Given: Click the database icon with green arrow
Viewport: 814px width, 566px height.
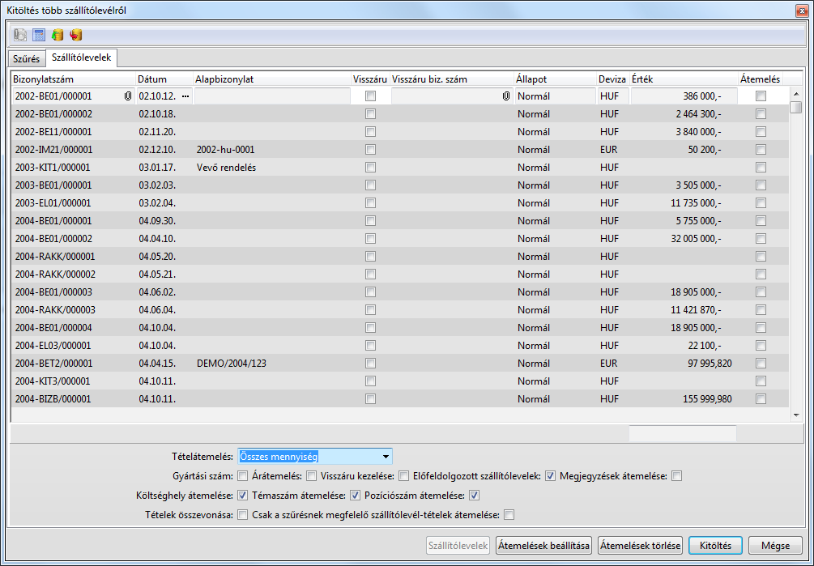Looking at the screenshot, I should pos(58,35).
